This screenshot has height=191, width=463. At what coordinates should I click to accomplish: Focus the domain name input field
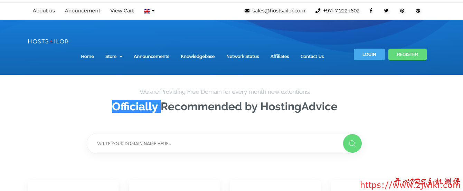pos(214,143)
